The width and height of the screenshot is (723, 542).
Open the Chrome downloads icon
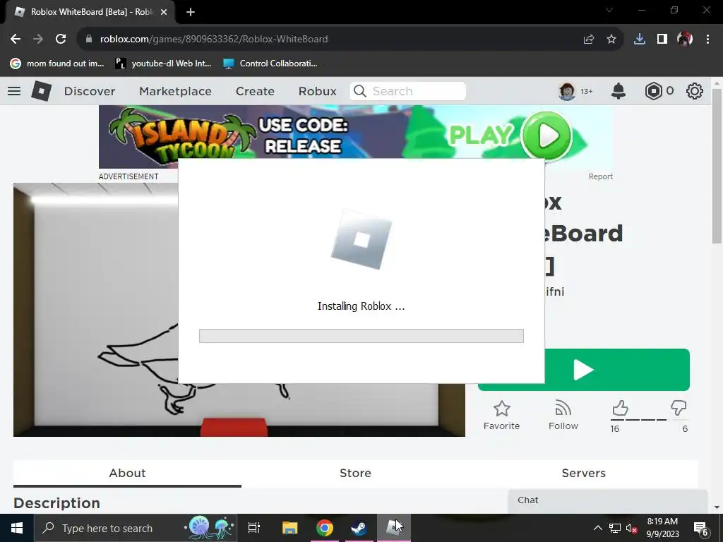pos(639,40)
